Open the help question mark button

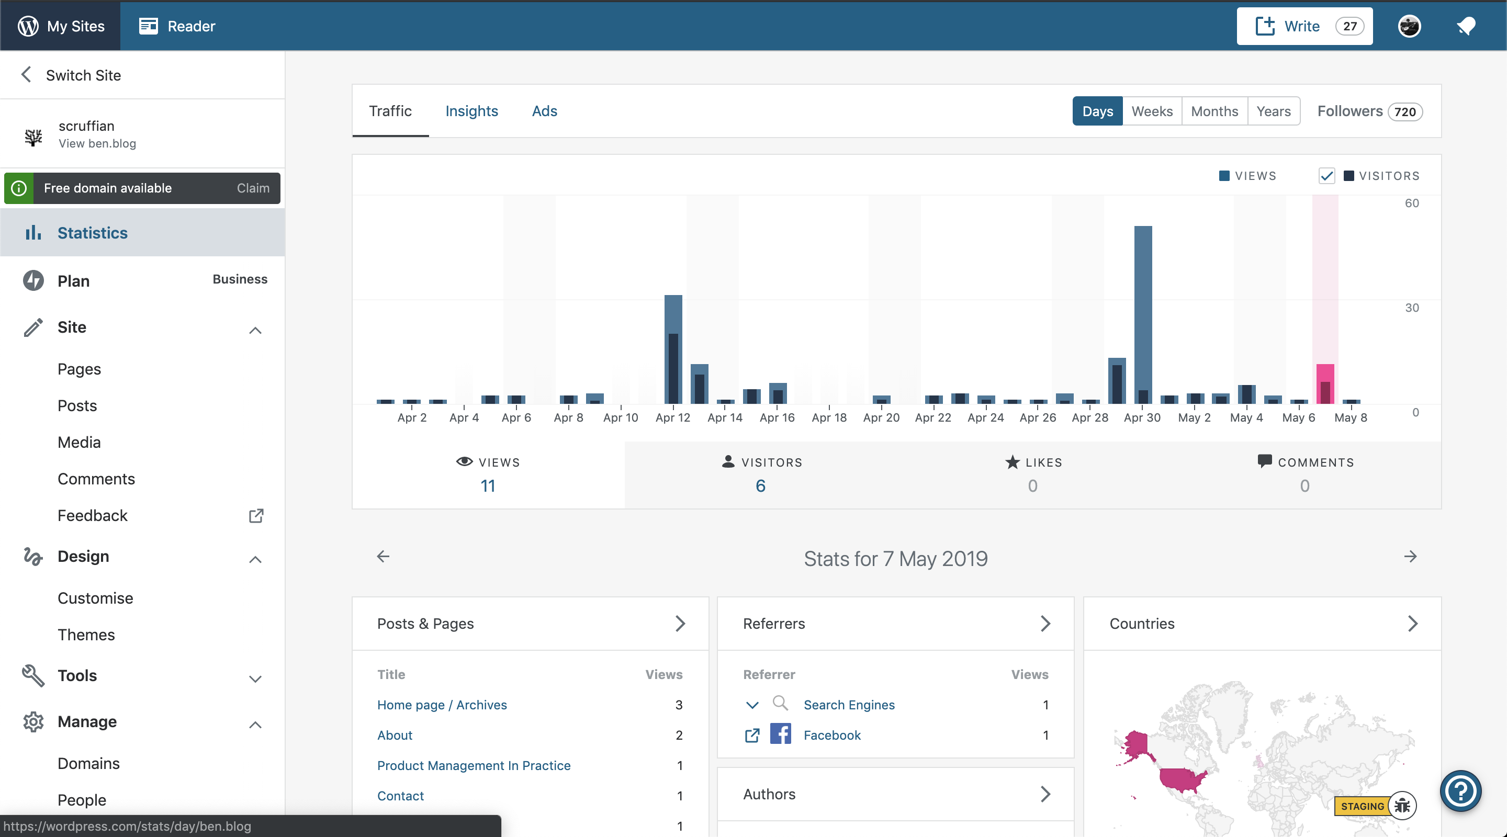point(1461,791)
